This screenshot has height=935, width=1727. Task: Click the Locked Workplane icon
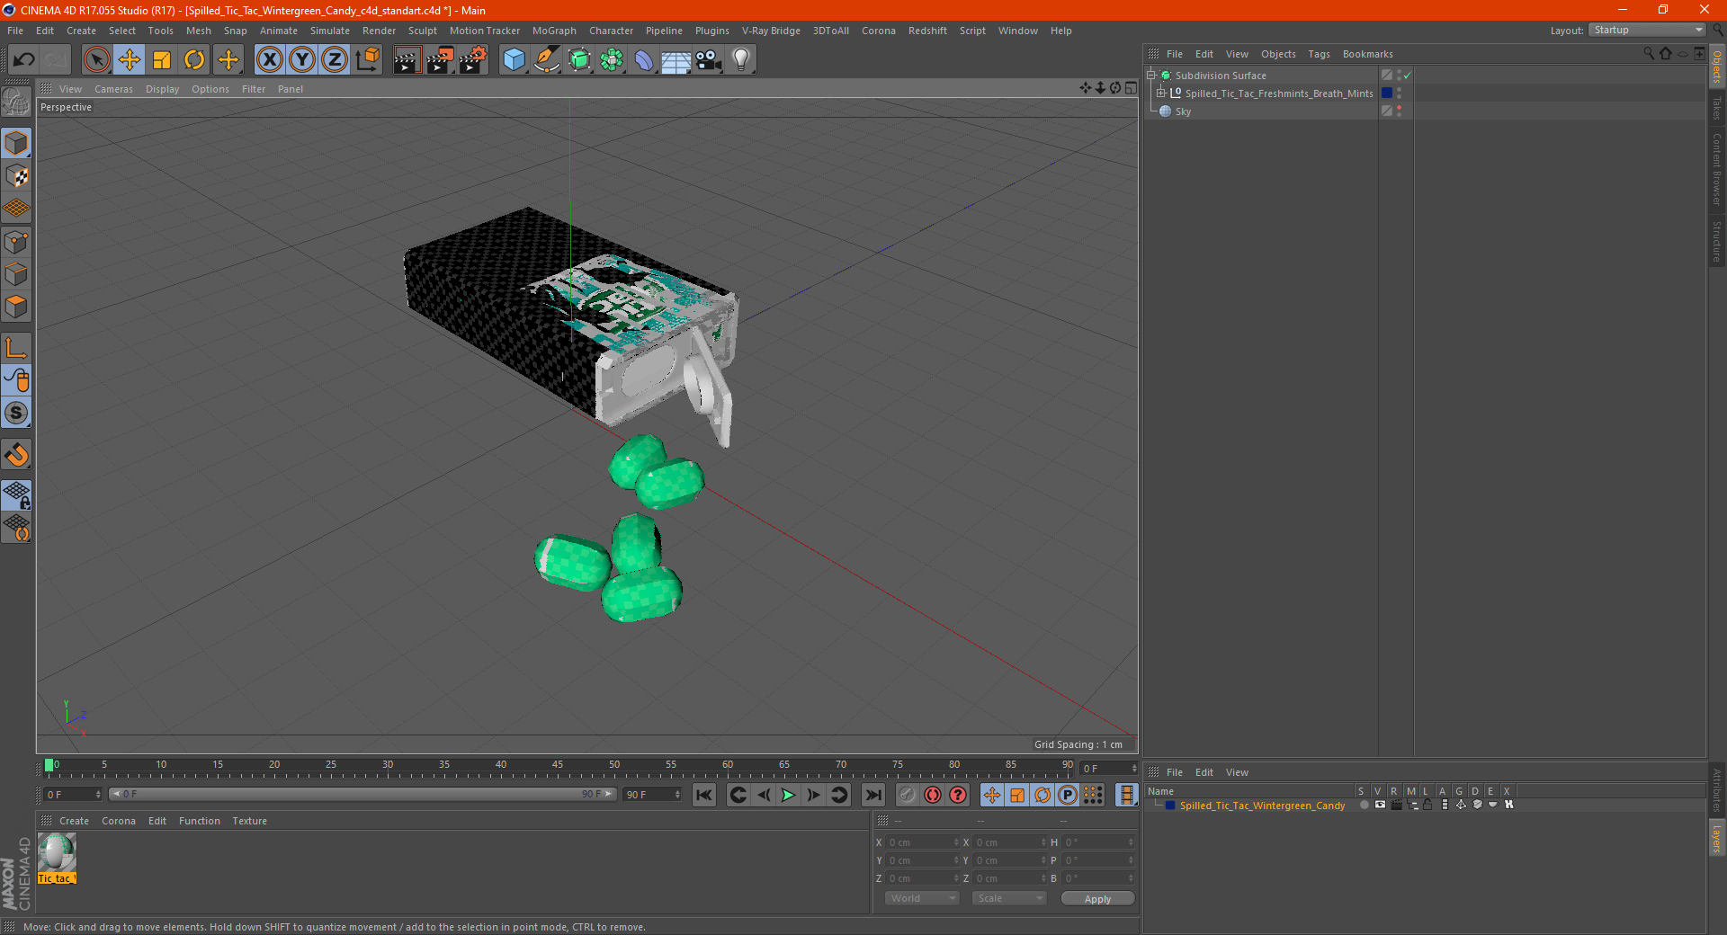pos(17,494)
